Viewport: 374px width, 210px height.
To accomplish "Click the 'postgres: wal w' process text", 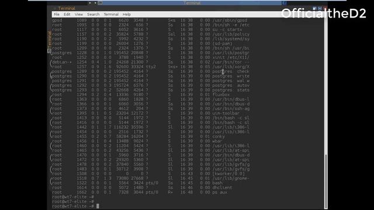I will tap(231, 80).
